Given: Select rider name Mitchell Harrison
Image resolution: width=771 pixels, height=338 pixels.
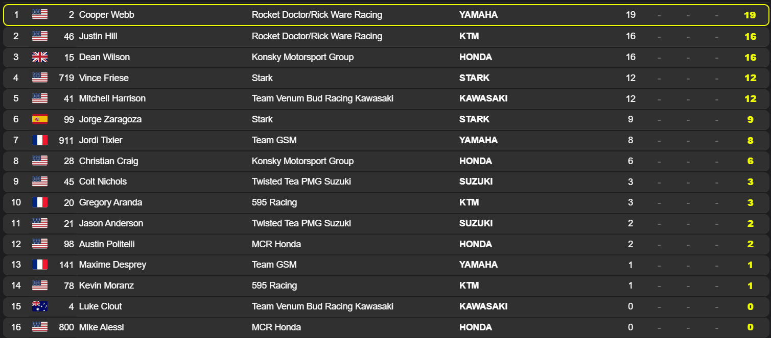Looking at the screenshot, I should [x=112, y=98].
